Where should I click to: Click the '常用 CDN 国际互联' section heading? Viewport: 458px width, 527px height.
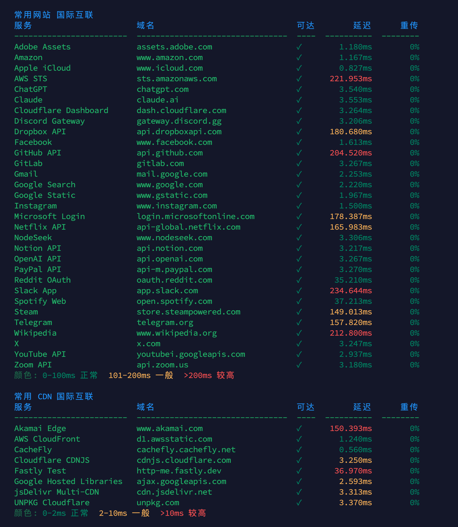click(54, 396)
